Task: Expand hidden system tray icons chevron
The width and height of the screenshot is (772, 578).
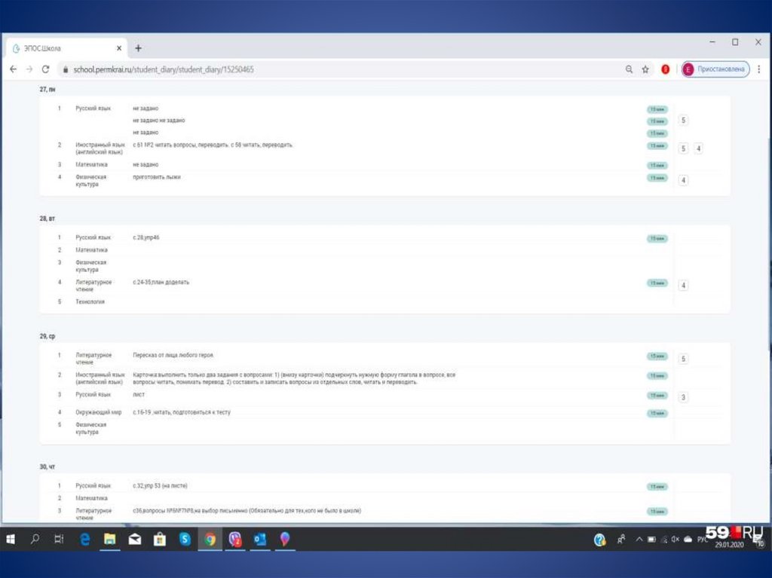Action: click(639, 540)
